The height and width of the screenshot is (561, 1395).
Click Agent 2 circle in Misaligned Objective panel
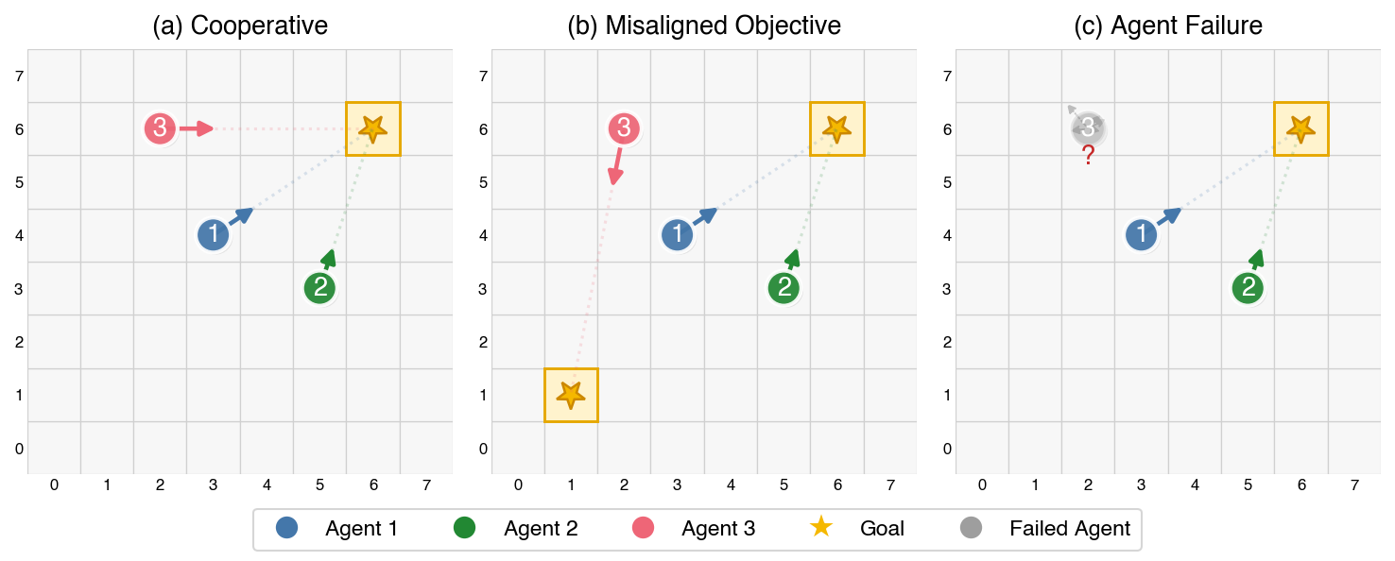click(x=783, y=288)
